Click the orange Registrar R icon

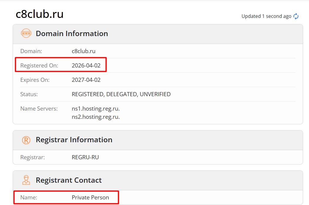click(x=26, y=140)
